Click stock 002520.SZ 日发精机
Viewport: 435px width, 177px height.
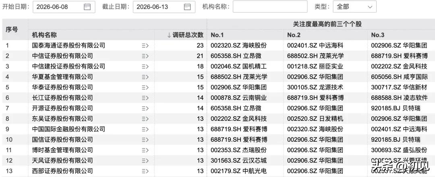[315, 119]
